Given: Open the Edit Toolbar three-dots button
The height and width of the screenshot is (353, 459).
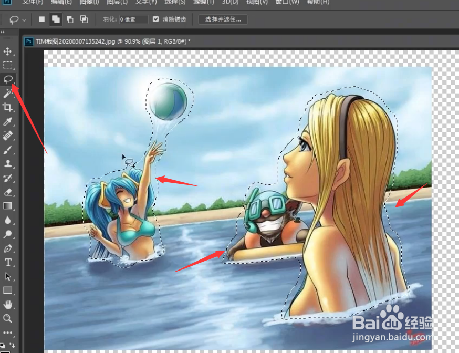Looking at the screenshot, I should tap(7, 333).
